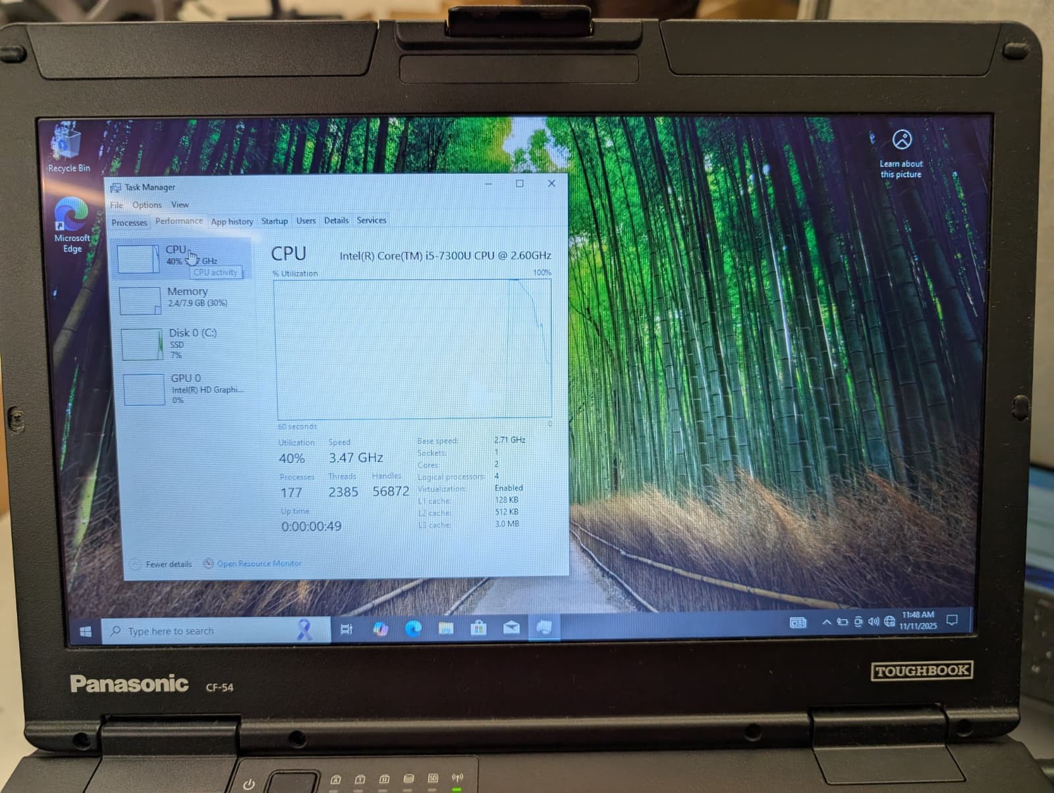Click the Intel Core i5-7300U CPU name

[445, 256]
